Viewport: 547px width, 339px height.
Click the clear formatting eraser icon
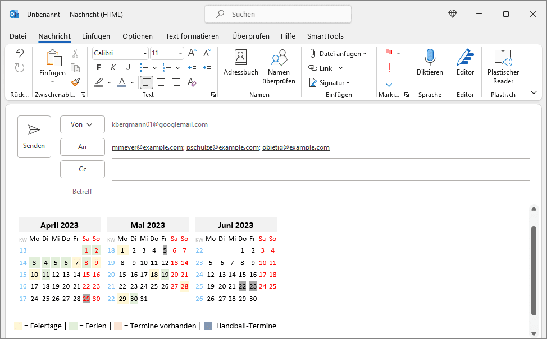[192, 82]
